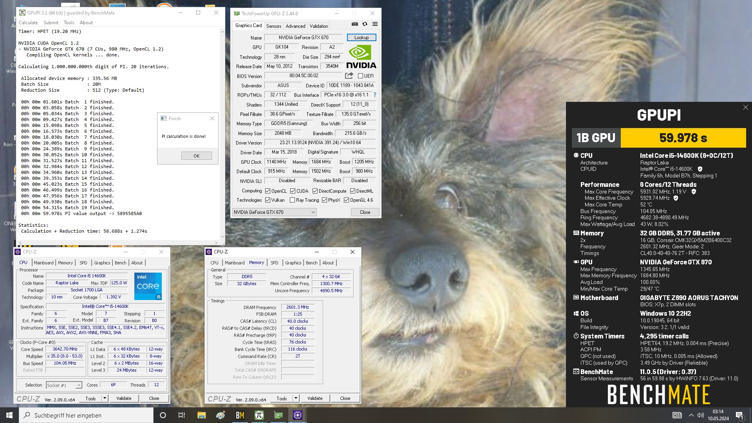Expand Tools dropdown arrow in Memory CPU-Z window
This screenshot has height=423, width=752.
pyautogui.click(x=296, y=398)
